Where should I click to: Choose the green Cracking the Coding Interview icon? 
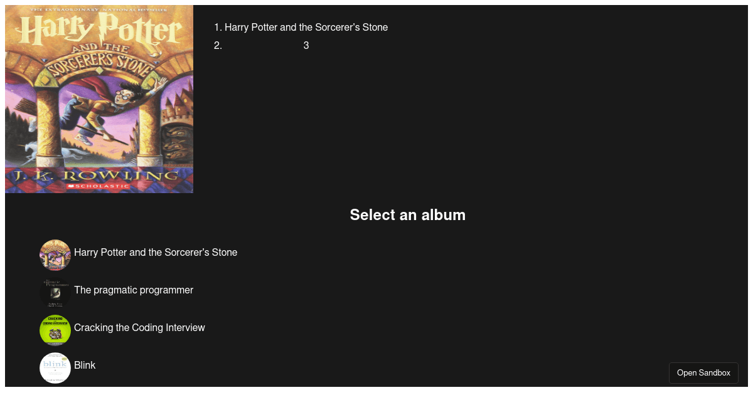pos(55,330)
